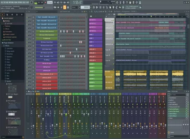Select the browser star favorites tab
Screen dimensions: 190x139
tap(22, 15)
